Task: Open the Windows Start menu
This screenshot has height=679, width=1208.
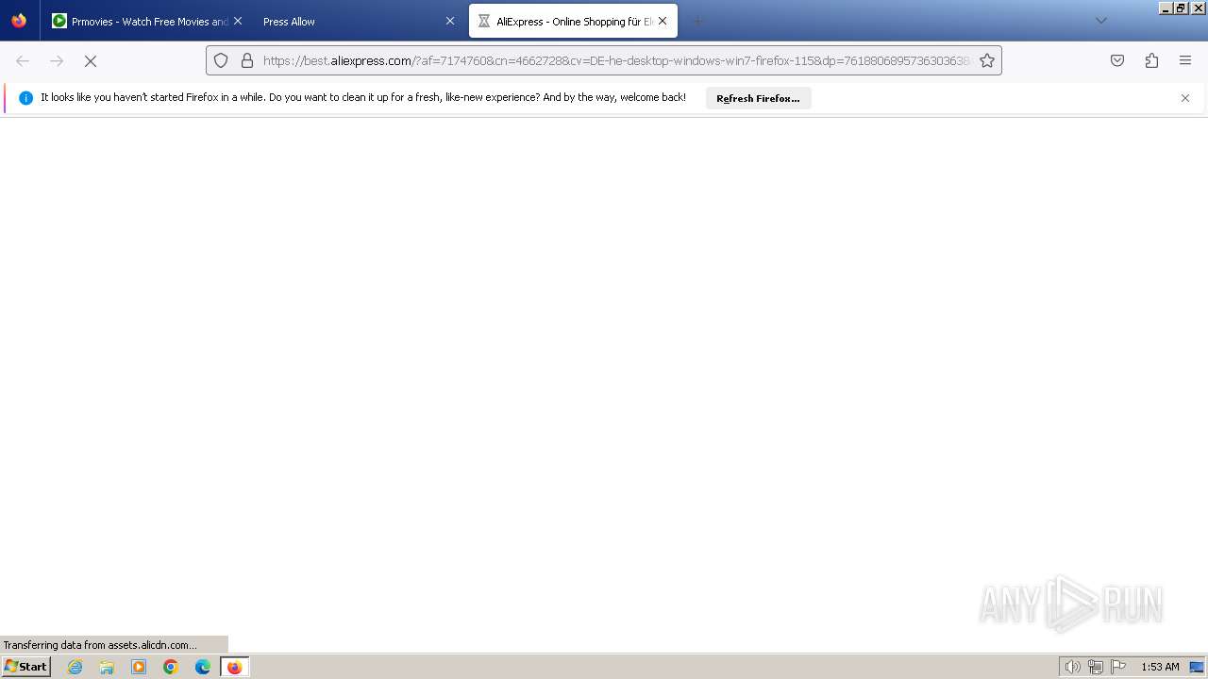Action: 25,667
